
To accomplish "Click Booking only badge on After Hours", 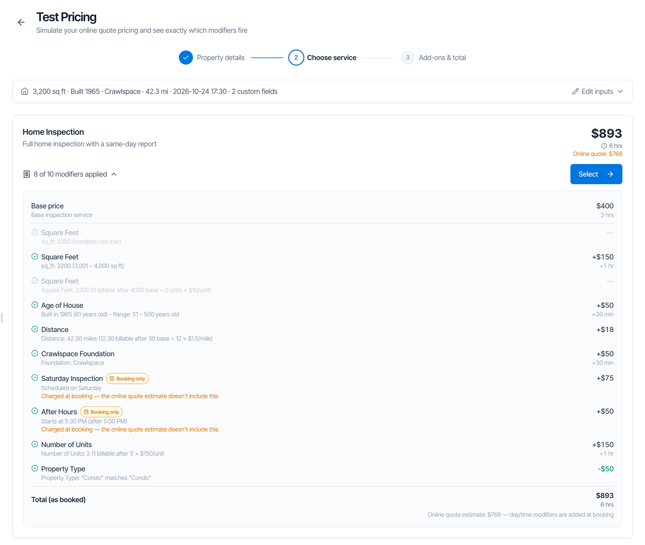I will [101, 412].
